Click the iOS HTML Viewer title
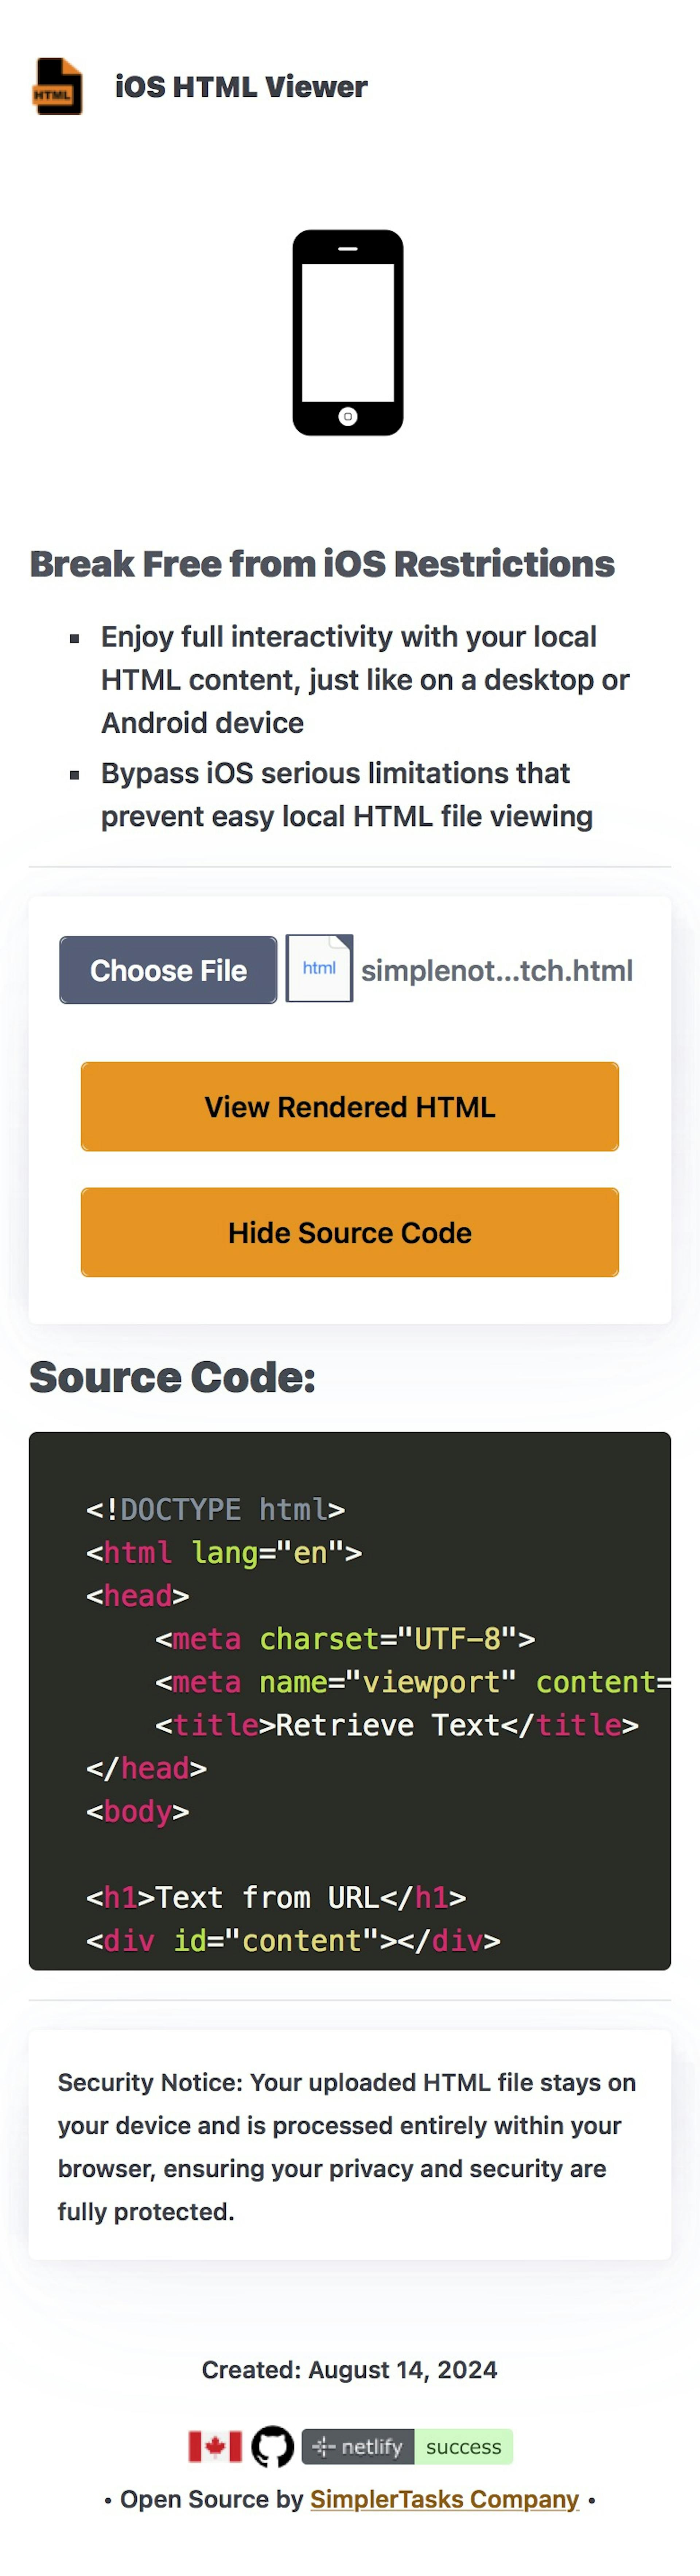The image size is (700, 2576). tap(241, 87)
